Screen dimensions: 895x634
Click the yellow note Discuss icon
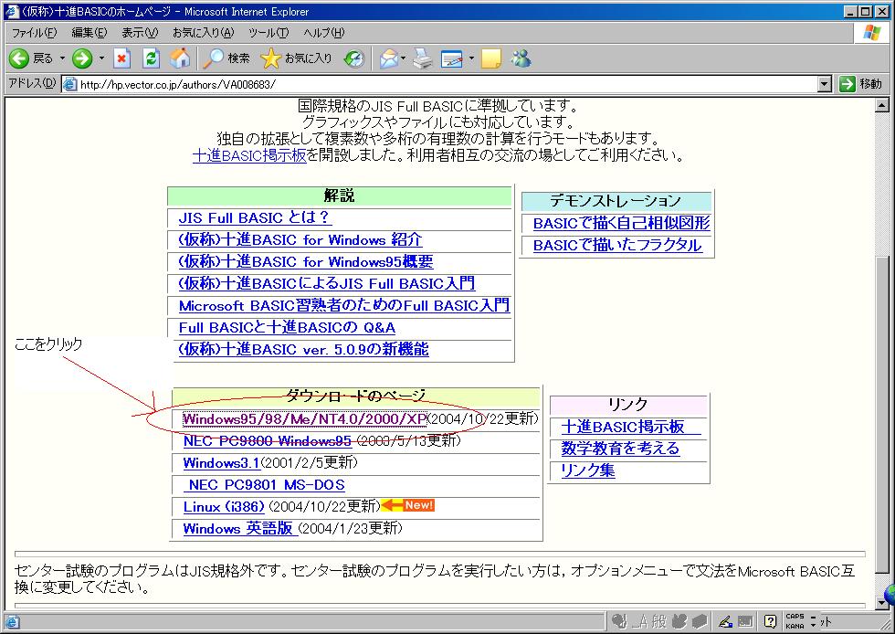click(491, 58)
